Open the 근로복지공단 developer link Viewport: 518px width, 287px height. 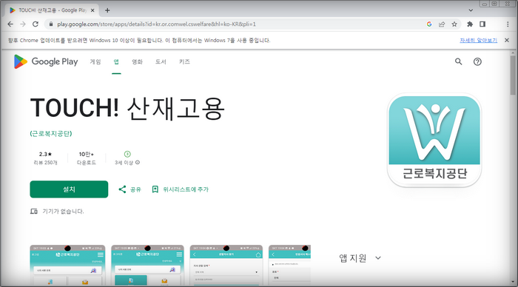[x=51, y=133]
